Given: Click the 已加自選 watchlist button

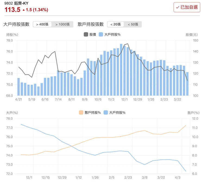Looking at the screenshot, I should point(187,7).
